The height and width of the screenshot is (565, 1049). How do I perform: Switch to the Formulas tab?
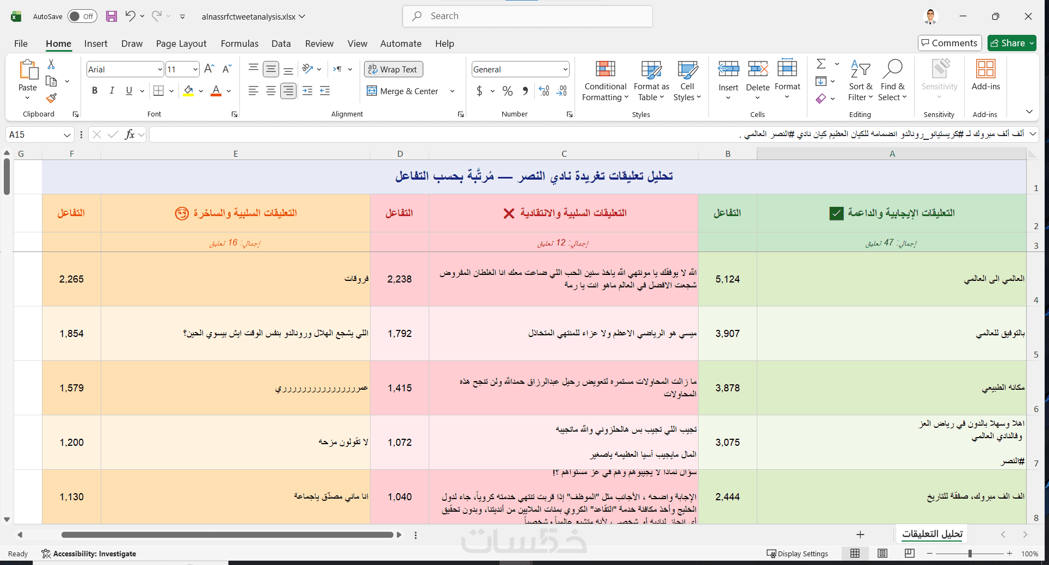tap(239, 44)
